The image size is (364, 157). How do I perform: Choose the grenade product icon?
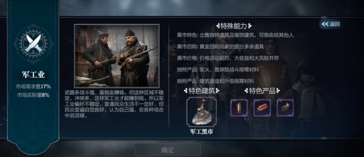(285, 108)
